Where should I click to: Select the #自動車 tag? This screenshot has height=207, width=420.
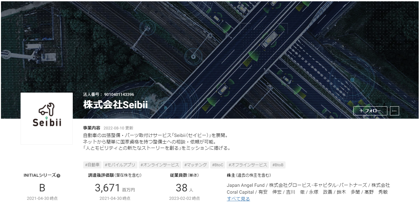93,165
